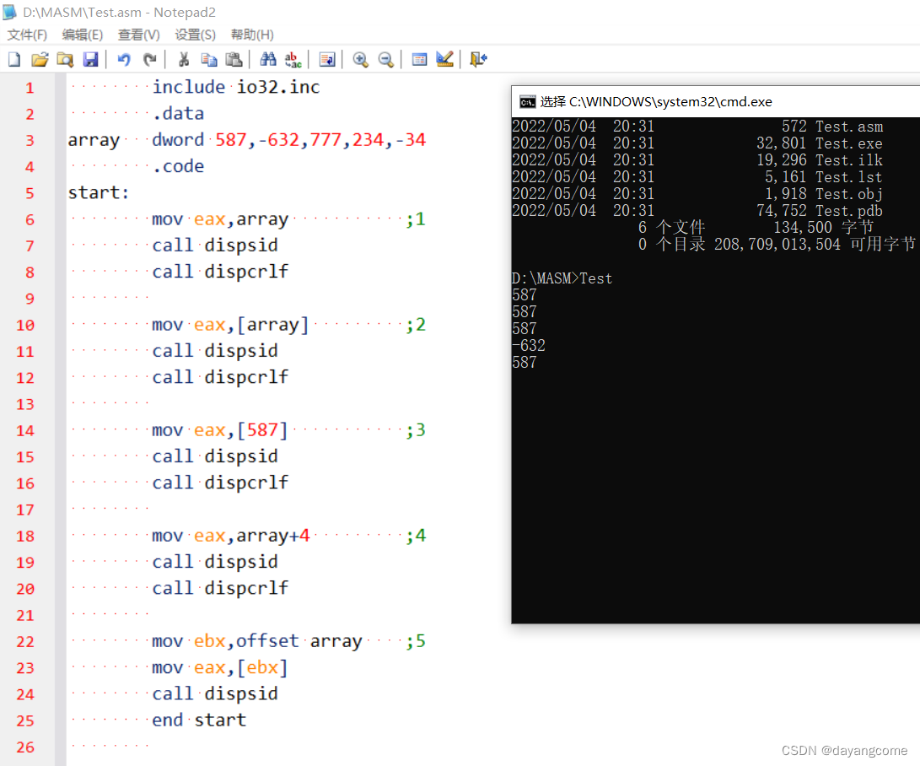This screenshot has width=920, height=766.
Task: Click line number 1 in margin
Action: click(30, 88)
